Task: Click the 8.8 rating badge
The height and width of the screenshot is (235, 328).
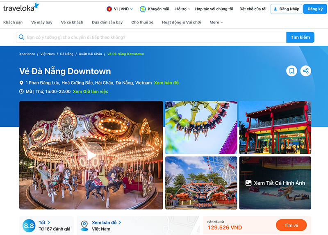Action: pyautogui.click(x=29, y=226)
